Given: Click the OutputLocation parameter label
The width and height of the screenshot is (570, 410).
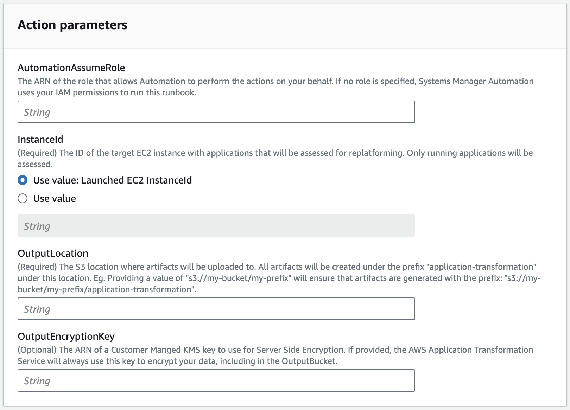Looking at the screenshot, I should tap(53, 253).
